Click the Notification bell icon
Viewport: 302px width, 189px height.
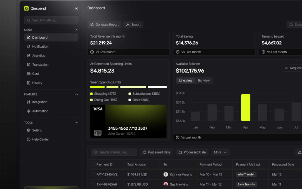[x=29, y=46]
